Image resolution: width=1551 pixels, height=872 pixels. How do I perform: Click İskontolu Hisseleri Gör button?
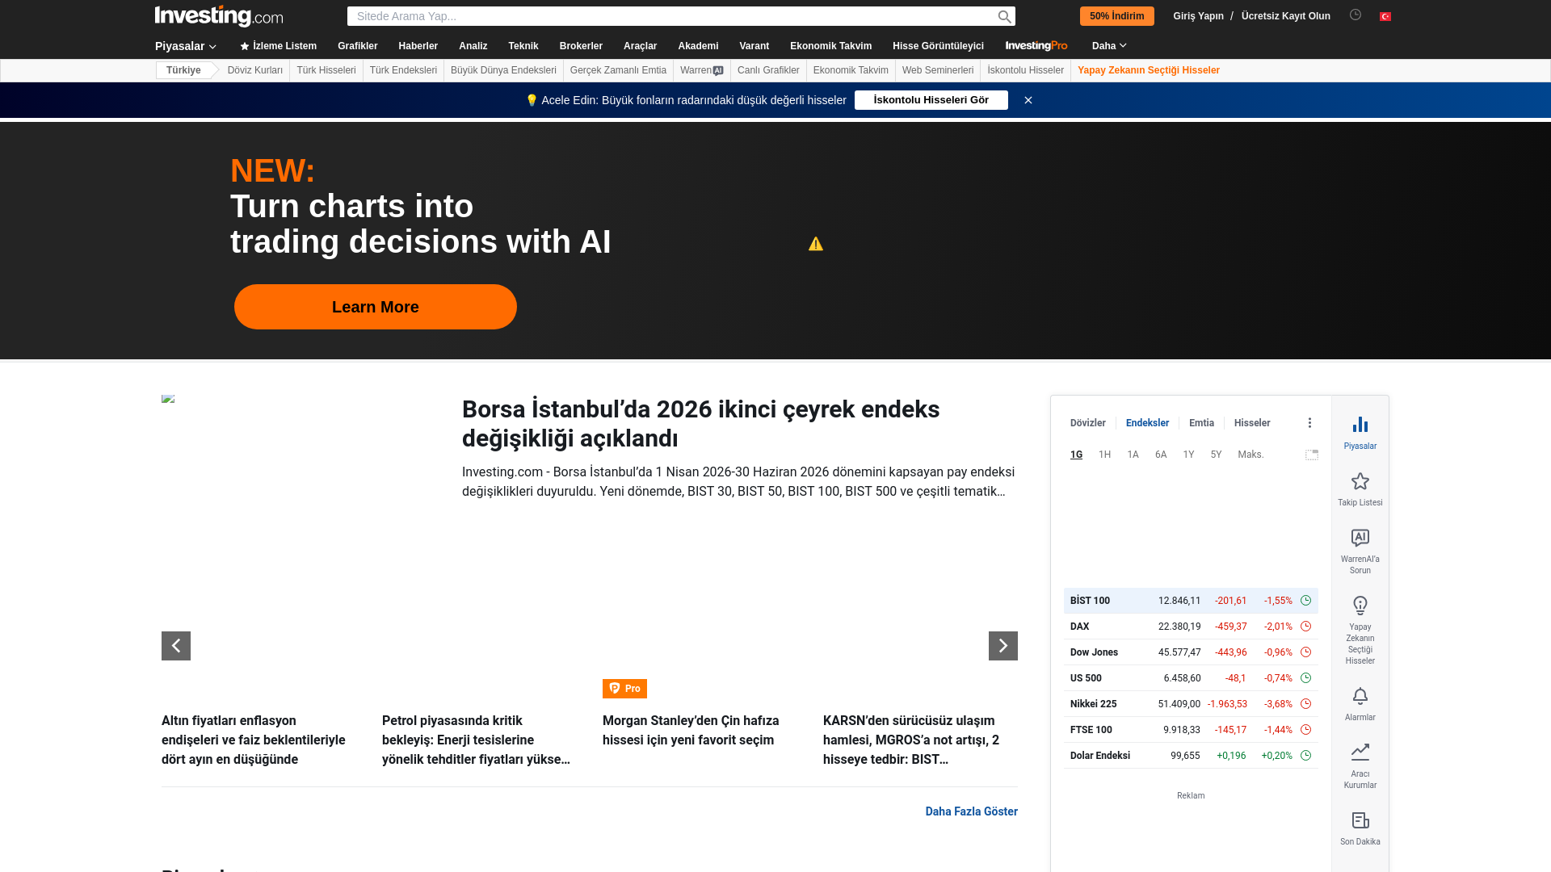pos(931,100)
